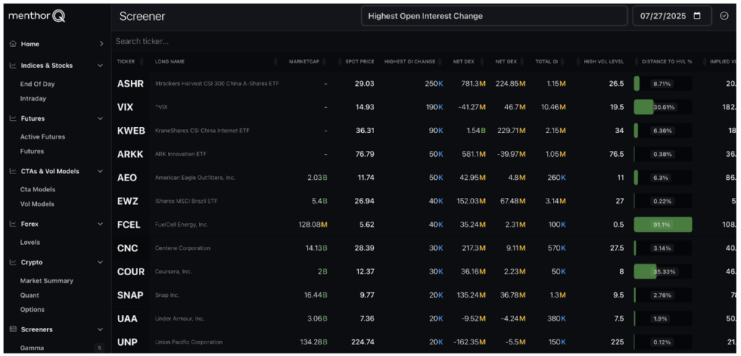
Task: Click the Screeners sidebar icon
Action: pos(13,329)
